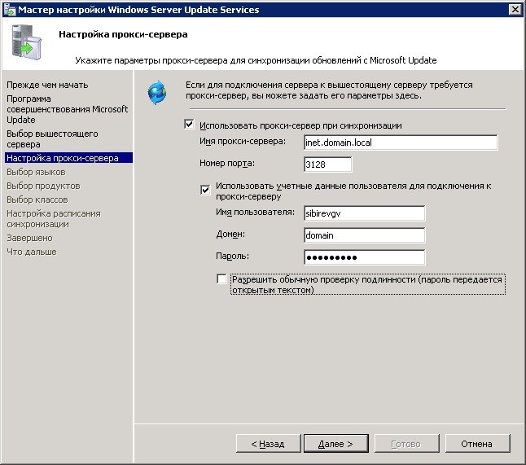Viewport: 526px width, 465px height.
Task: Open 'Настройка расписания синхронизации' step
Action: click(x=54, y=219)
